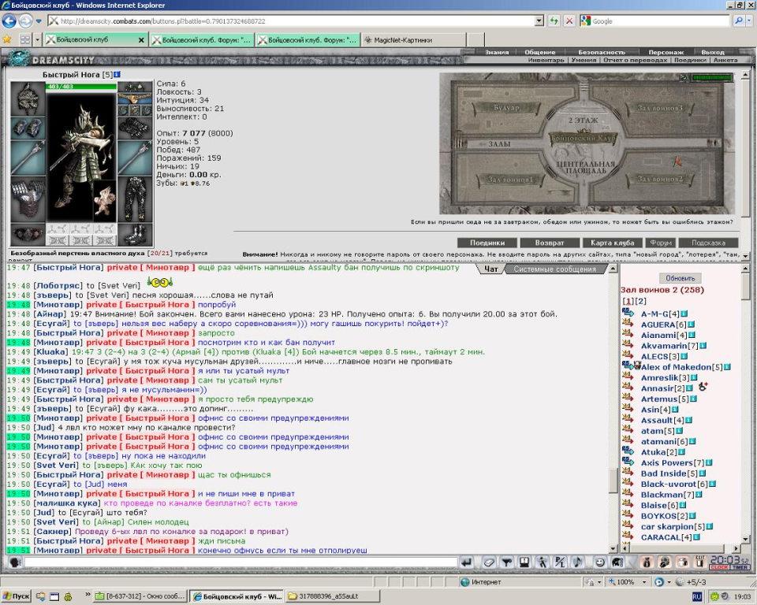Screen dimensions: 757x605
Task: Open the Отчет о переводах submenu item
Action: coord(635,61)
